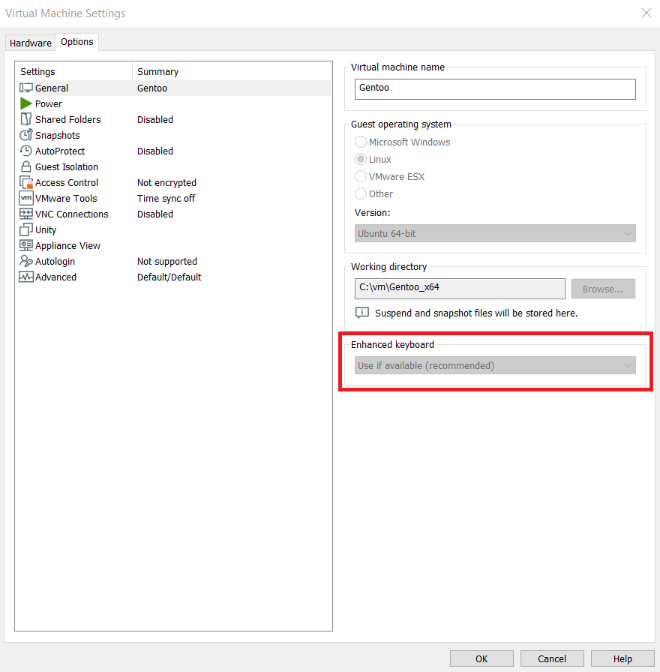This screenshot has height=672, width=660.
Task: Select the VMware Tools row
Action: pyautogui.click(x=173, y=199)
